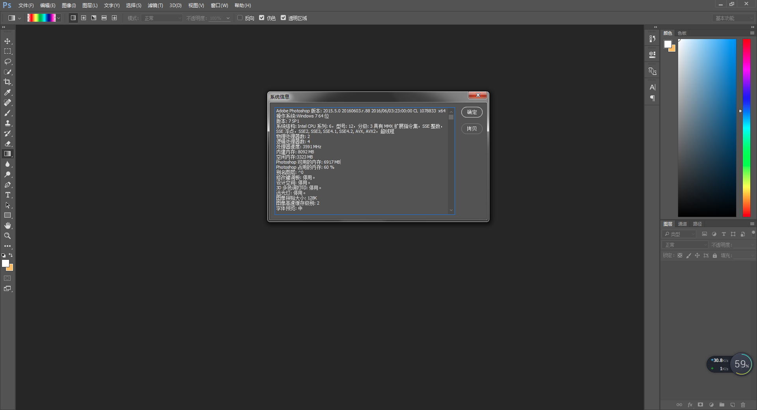Open the 滤镜(T) menu
757x410 pixels.
(x=155, y=6)
